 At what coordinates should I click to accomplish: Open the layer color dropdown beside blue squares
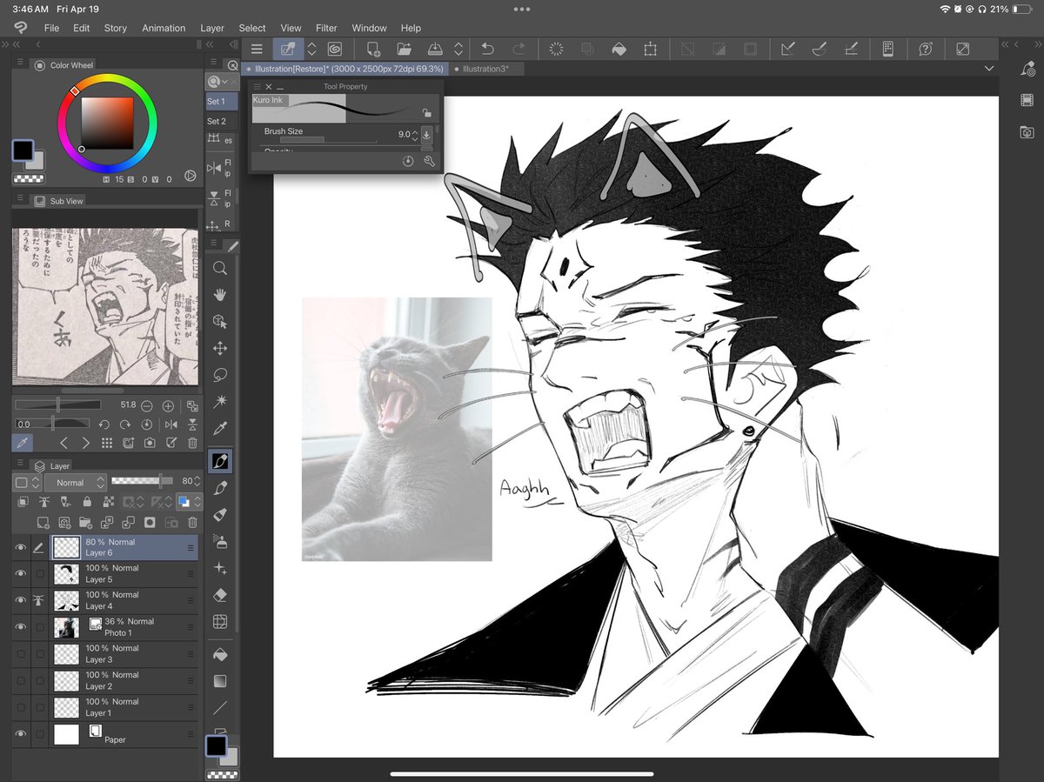click(197, 502)
